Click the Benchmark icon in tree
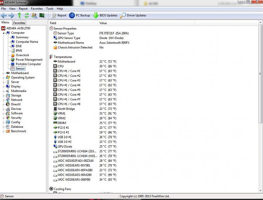This screenshot has width=263, height=200. click(x=8, y=131)
